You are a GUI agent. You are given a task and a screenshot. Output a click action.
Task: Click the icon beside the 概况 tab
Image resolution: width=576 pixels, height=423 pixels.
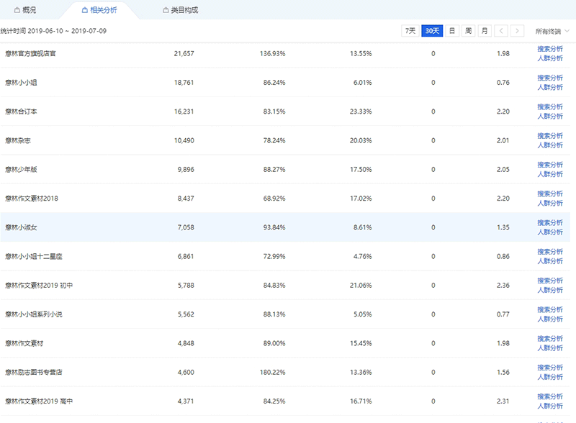[17, 10]
